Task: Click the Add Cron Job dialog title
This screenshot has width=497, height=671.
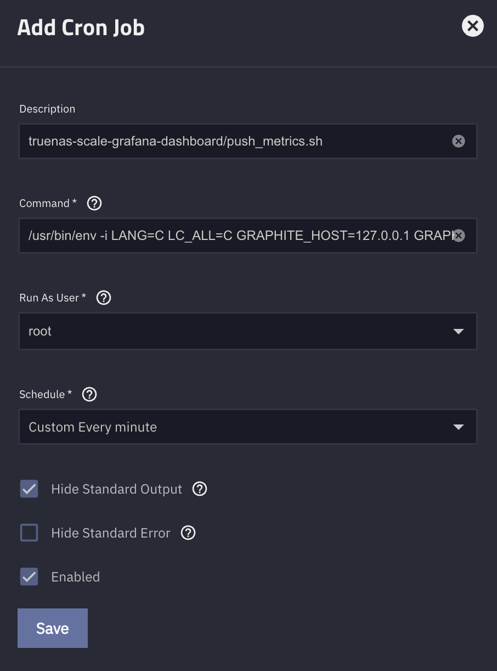Action: 81,27
